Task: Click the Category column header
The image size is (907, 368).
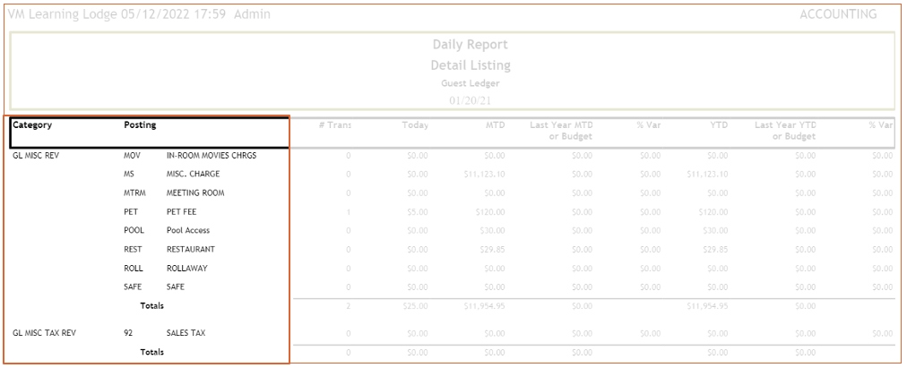Action: point(32,125)
